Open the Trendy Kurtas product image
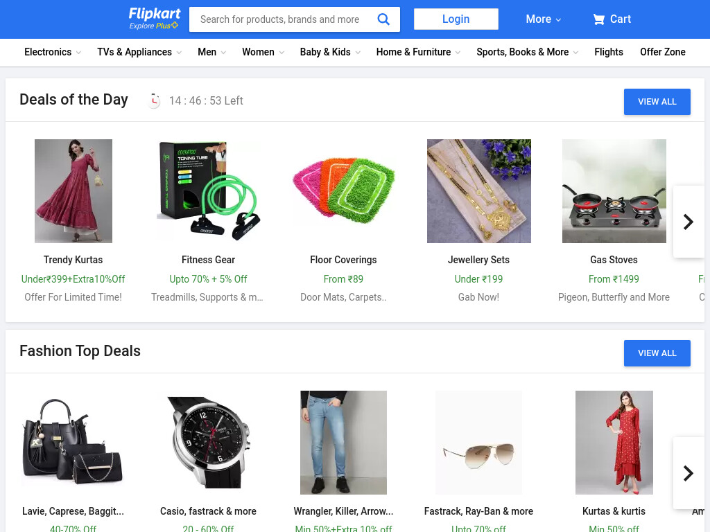This screenshot has width=710, height=532. click(73, 191)
